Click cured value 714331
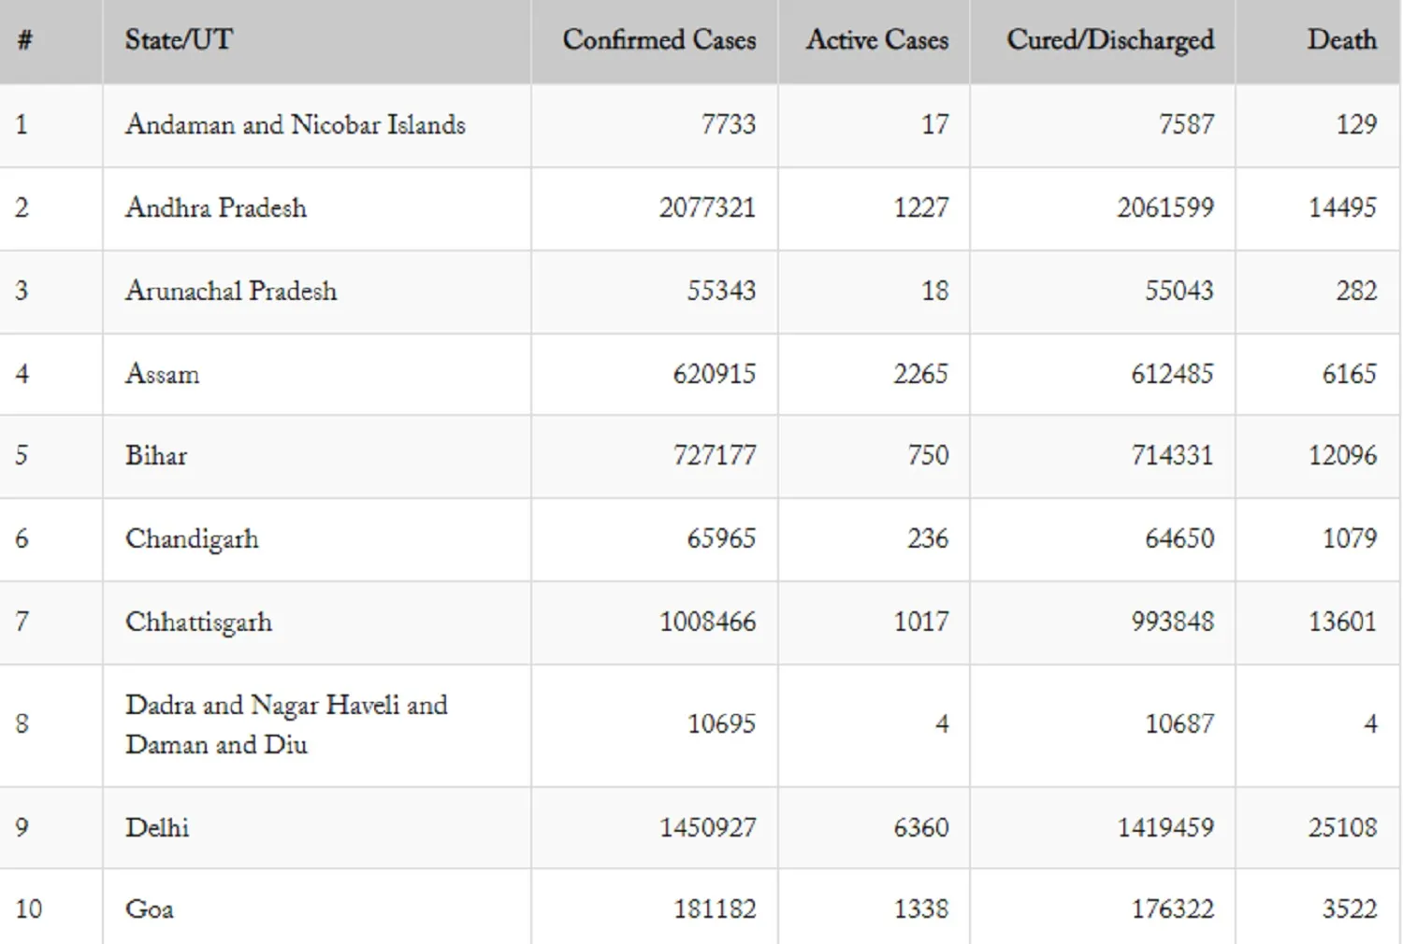This screenshot has height=944, width=1403. point(1173,456)
